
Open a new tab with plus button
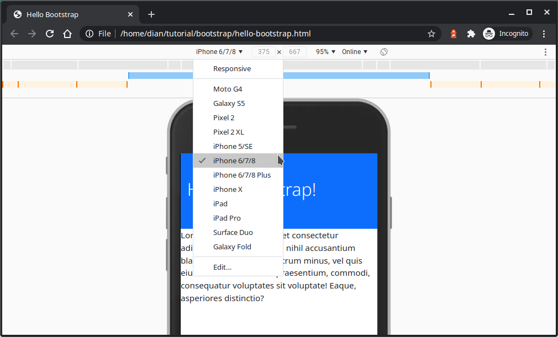pos(151,14)
